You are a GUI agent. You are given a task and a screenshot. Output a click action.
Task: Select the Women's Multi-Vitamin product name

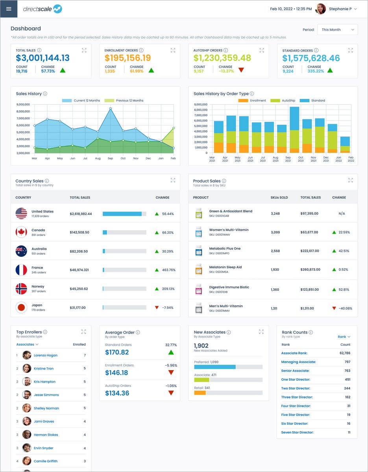(x=229, y=230)
